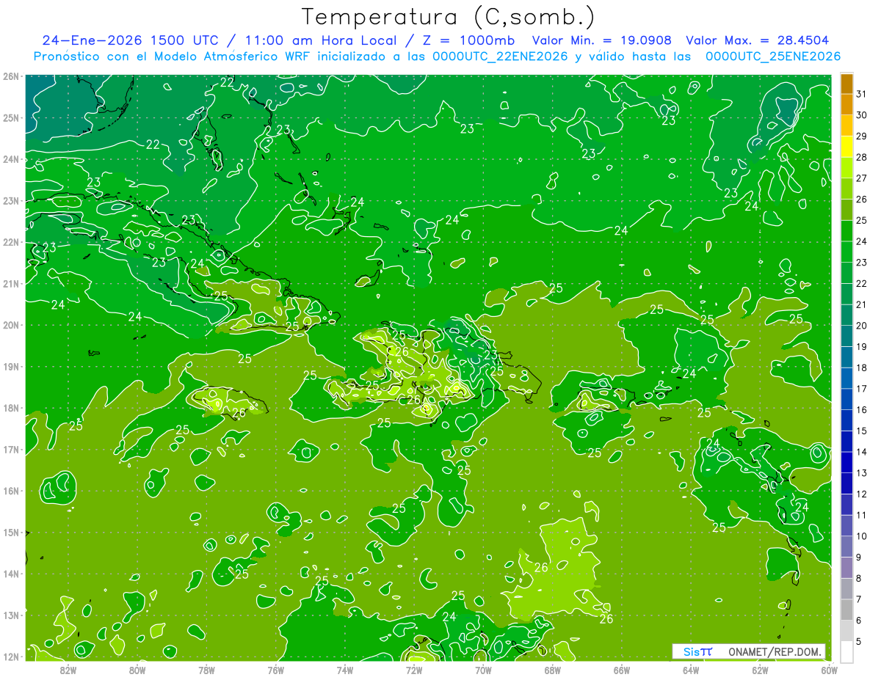Click the '19N' latitude axis label
The width and height of the screenshot is (881, 680).
pyautogui.click(x=10, y=367)
